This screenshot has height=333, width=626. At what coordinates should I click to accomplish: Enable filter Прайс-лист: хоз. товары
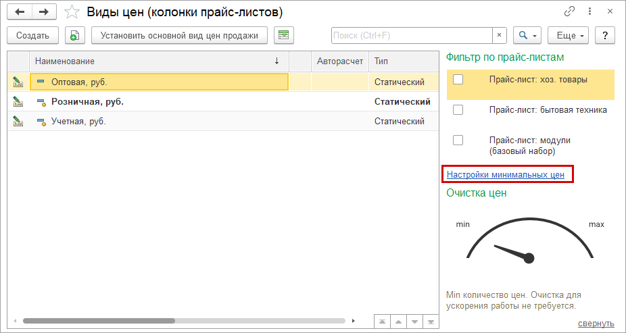pos(458,80)
